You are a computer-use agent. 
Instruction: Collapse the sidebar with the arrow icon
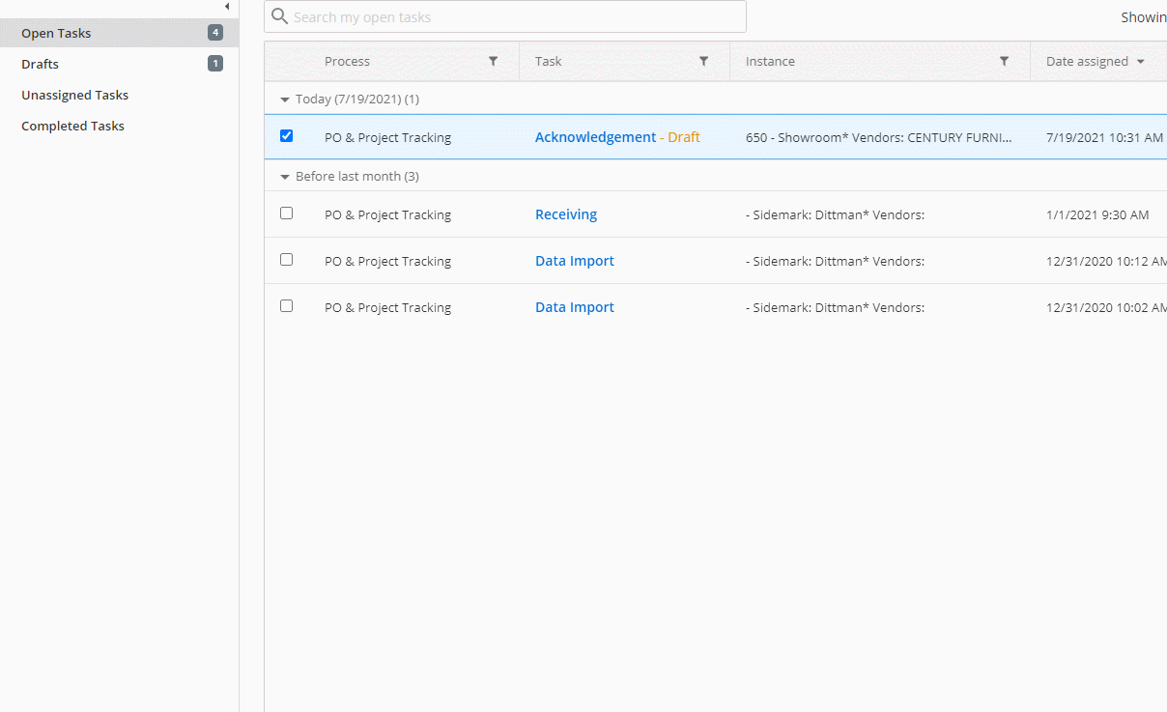tap(226, 6)
